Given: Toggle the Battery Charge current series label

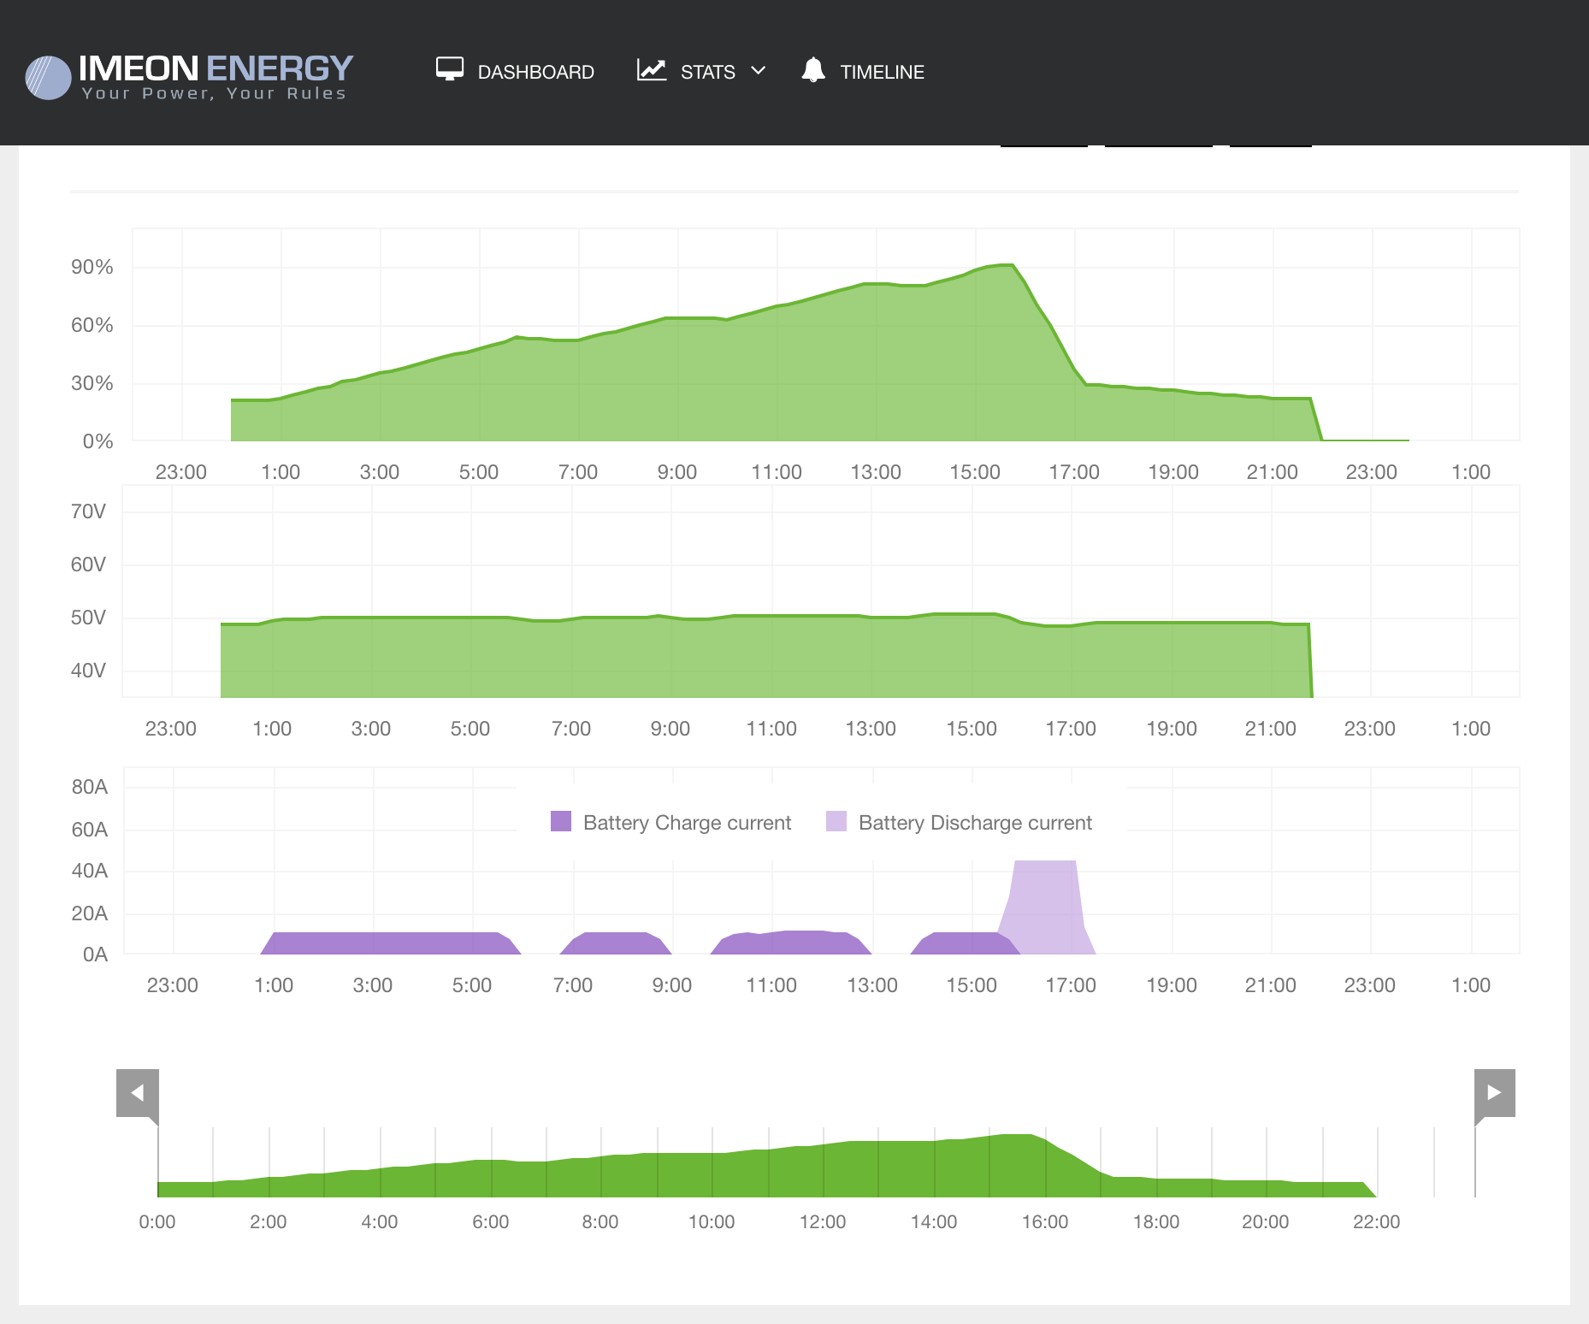Looking at the screenshot, I should pyautogui.click(x=687, y=823).
